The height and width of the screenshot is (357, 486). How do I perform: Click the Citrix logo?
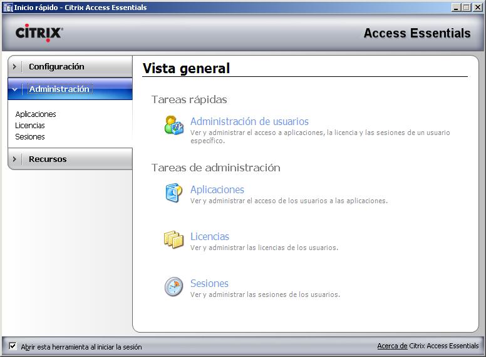[39, 33]
